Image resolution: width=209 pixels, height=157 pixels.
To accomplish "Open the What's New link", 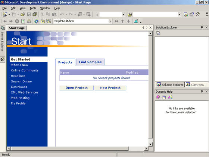I will [x=19, y=65].
